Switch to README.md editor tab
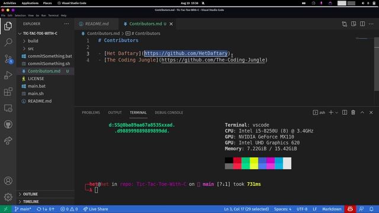 pyautogui.click(x=97, y=24)
